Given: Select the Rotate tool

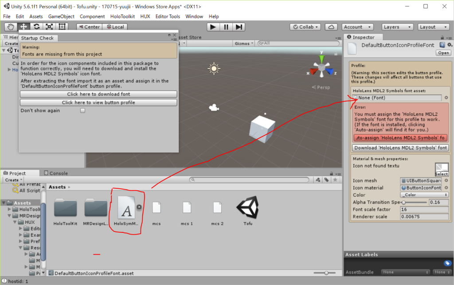Looking at the screenshot, I should click(36, 27).
